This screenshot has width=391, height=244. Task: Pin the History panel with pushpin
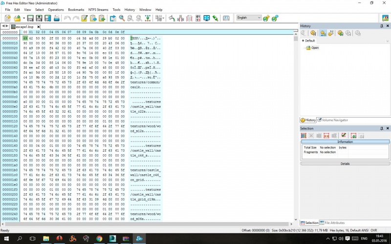click(x=382, y=26)
